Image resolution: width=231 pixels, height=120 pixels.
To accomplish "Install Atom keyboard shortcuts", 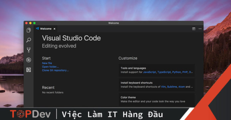I will tap(182, 87).
